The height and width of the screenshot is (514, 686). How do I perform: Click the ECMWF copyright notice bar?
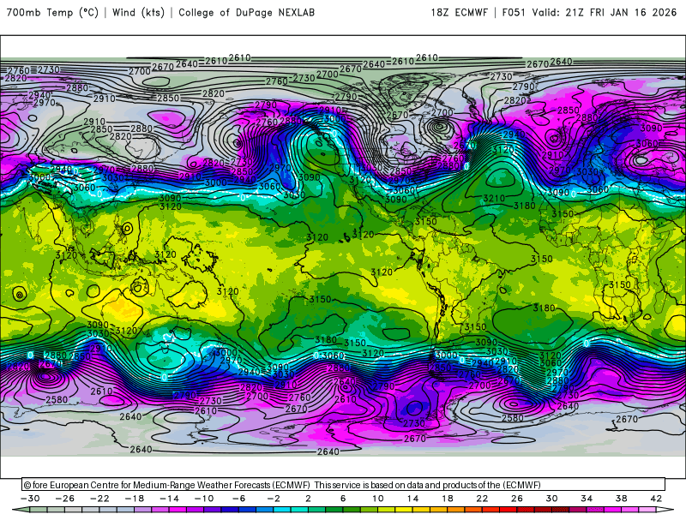point(344,485)
